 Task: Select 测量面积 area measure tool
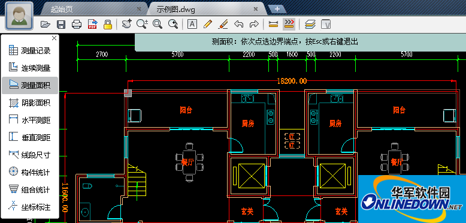coord(30,85)
